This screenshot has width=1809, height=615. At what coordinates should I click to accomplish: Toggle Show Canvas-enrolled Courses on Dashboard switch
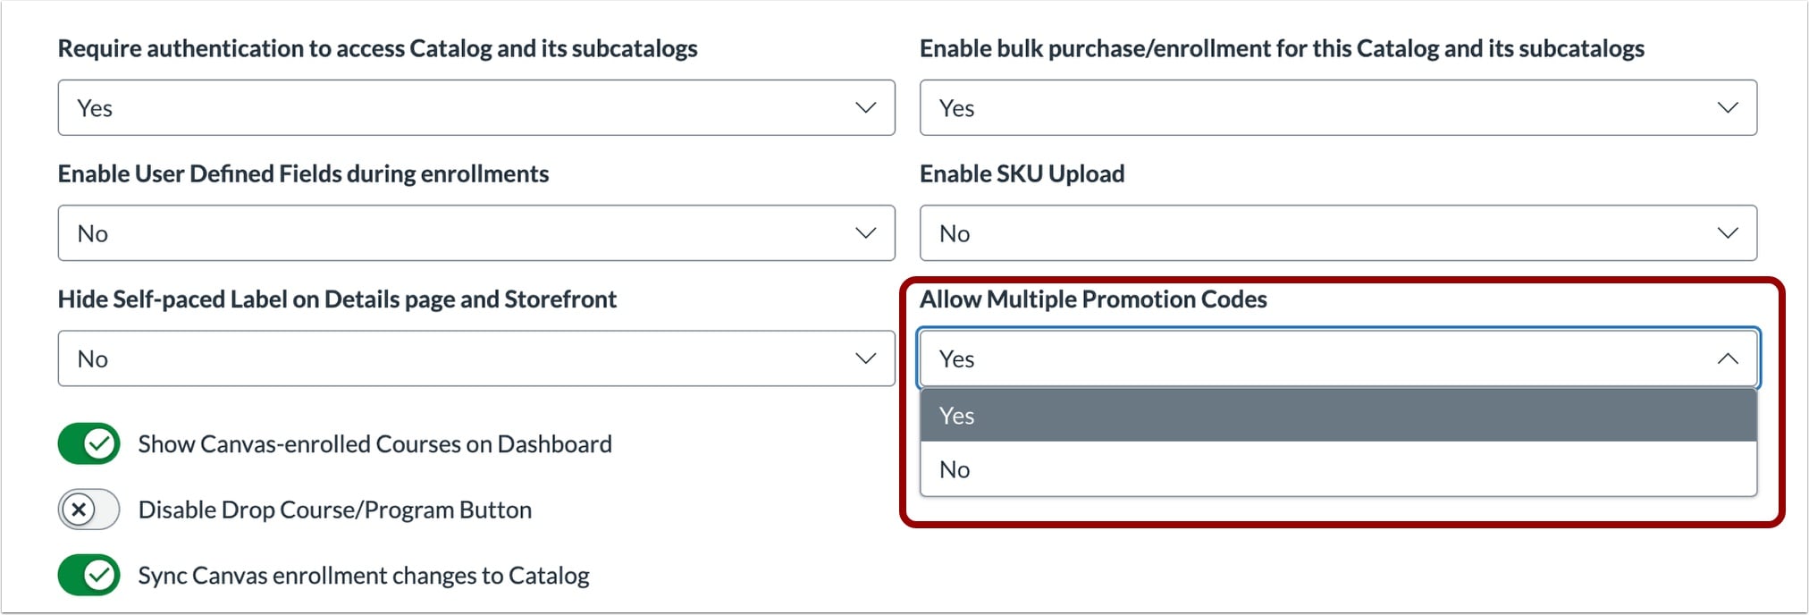point(89,444)
